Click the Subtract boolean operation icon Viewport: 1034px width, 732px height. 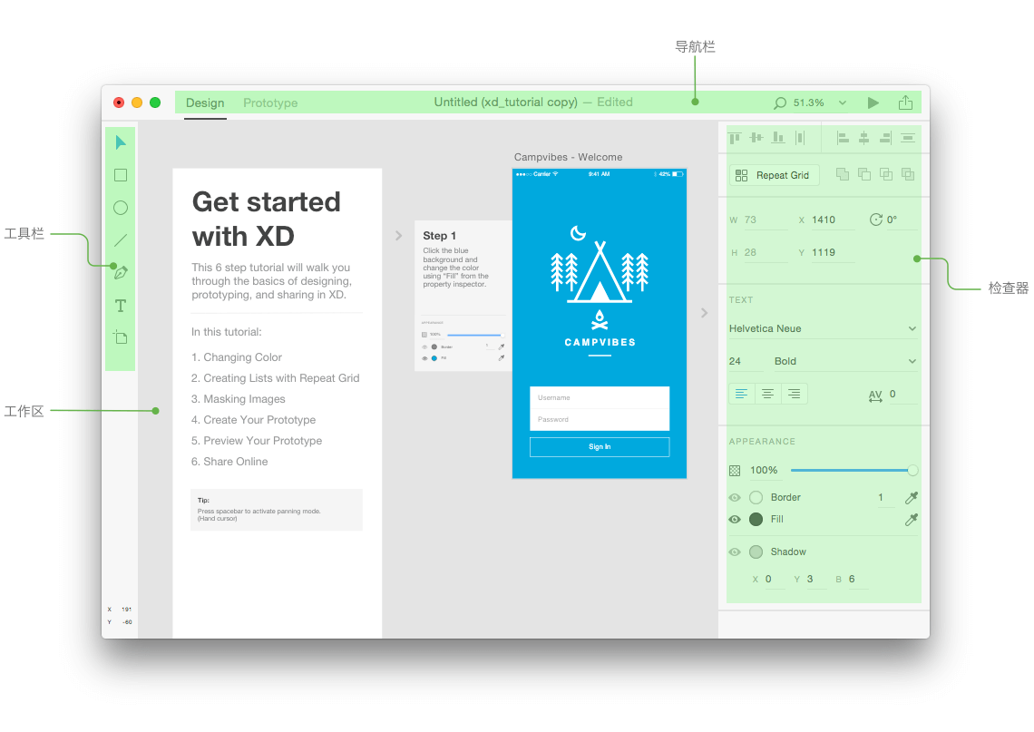tap(863, 174)
